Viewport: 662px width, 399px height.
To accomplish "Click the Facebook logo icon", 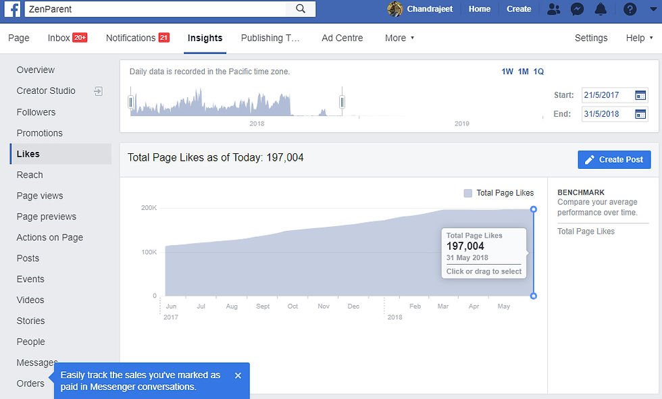I will pos(12,9).
